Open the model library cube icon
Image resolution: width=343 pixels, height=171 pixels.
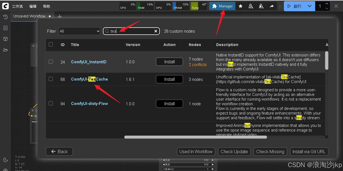[5, 39]
